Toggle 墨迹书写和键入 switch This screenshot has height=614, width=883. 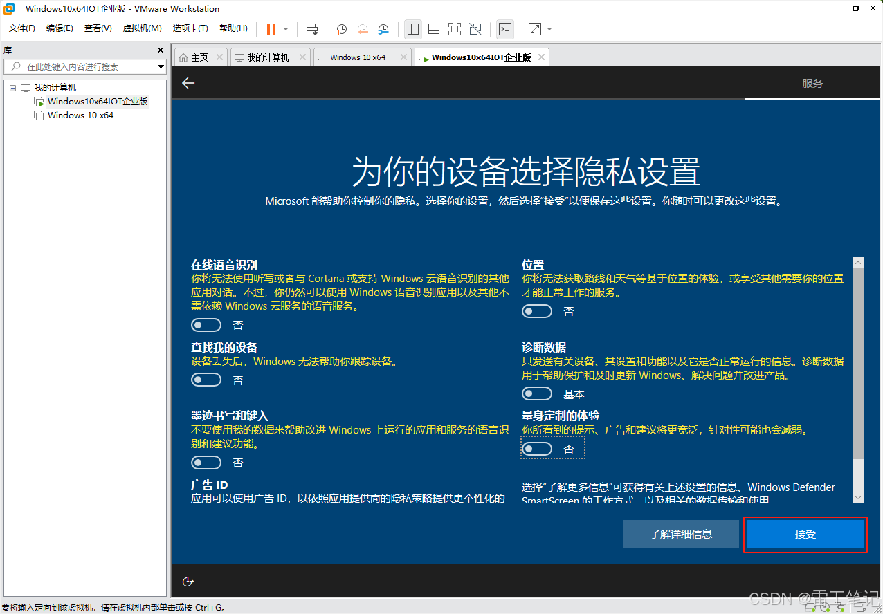(x=206, y=463)
